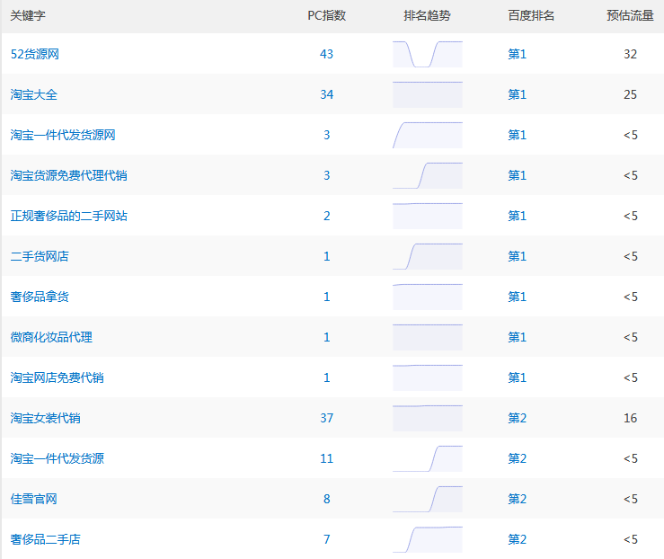This screenshot has height=559, width=664.
Task: Select estimated traffic 16 for 淘宝女装代销
Action: [630, 418]
